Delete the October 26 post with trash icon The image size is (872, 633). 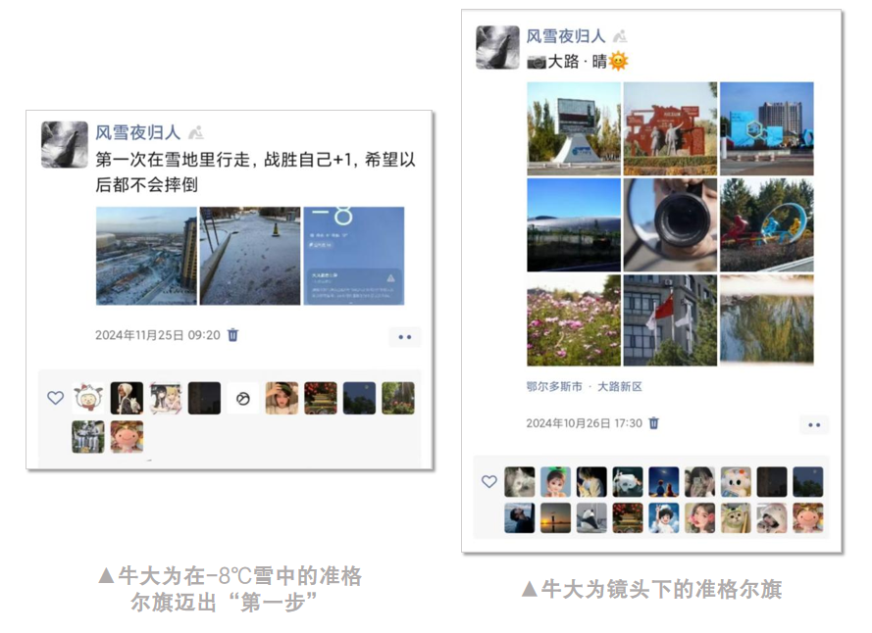coord(654,423)
